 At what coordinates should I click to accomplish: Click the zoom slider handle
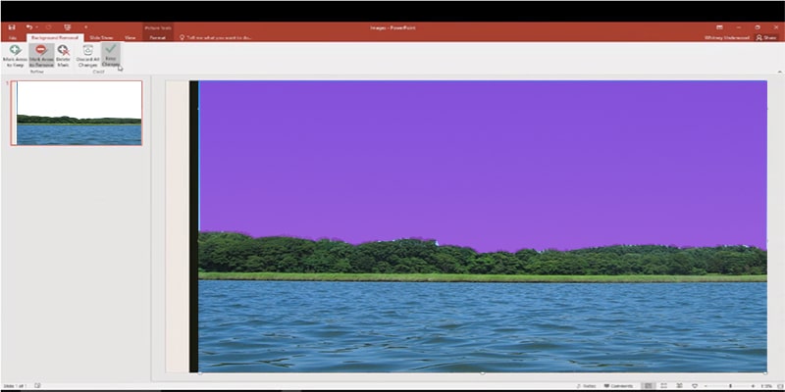730,386
